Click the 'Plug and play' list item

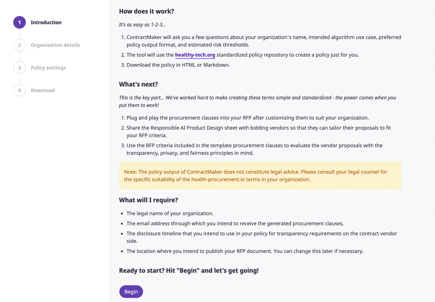click(247, 118)
